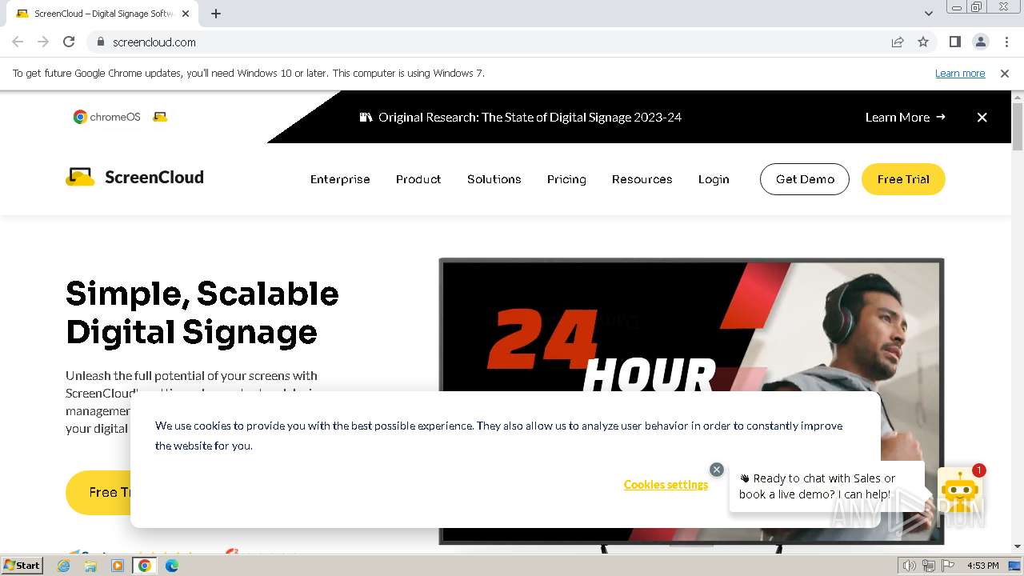Image resolution: width=1024 pixels, height=576 pixels.
Task: Open the Enterprise menu item
Action: 340,179
